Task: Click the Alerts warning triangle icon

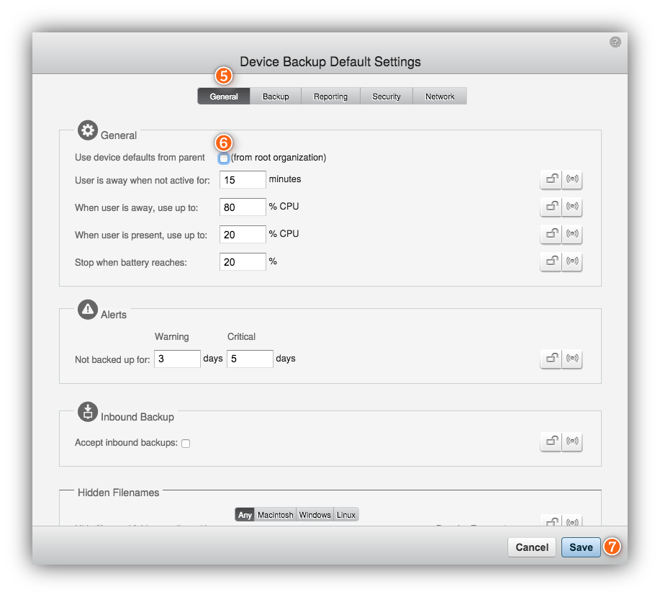Action: click(87, 309)
